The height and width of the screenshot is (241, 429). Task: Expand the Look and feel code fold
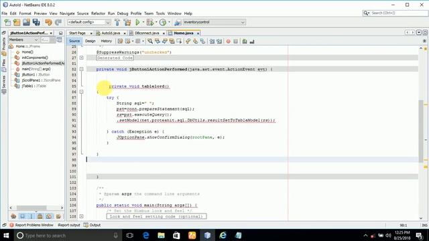(x=81, y=216)
